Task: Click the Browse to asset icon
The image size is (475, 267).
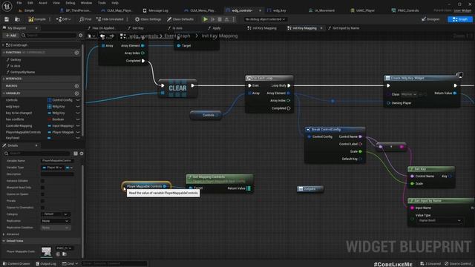Action: (17, 19)
